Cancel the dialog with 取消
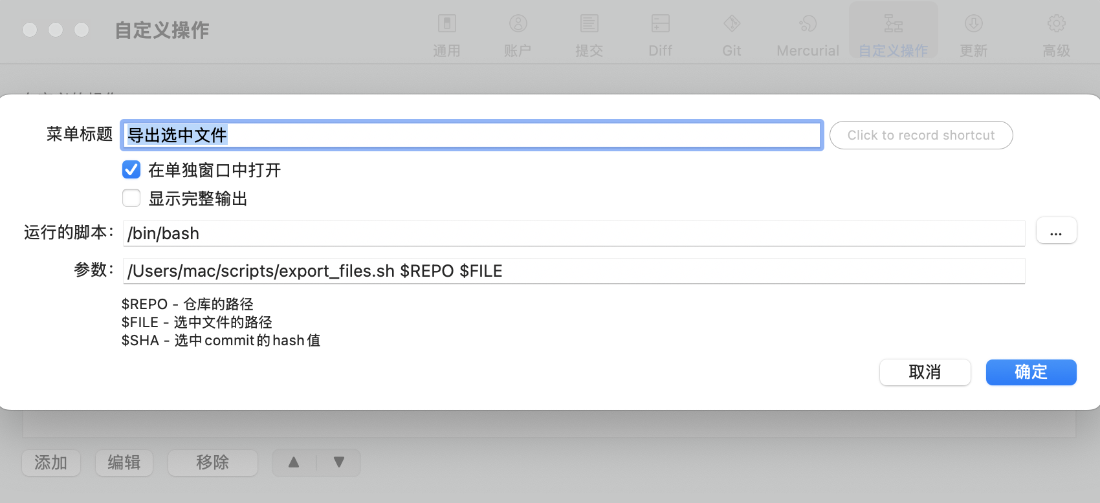Viewport: 1100px width, 503px height. 925,372
